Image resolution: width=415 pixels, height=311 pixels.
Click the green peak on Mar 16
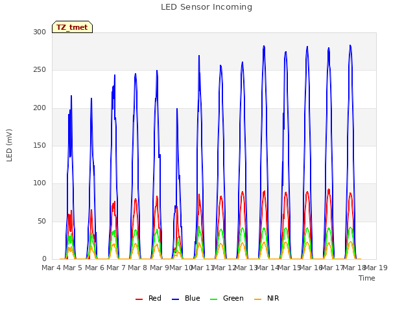pos(307,228)
